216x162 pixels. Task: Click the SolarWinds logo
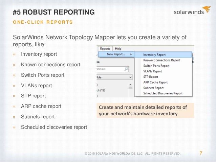192,10
